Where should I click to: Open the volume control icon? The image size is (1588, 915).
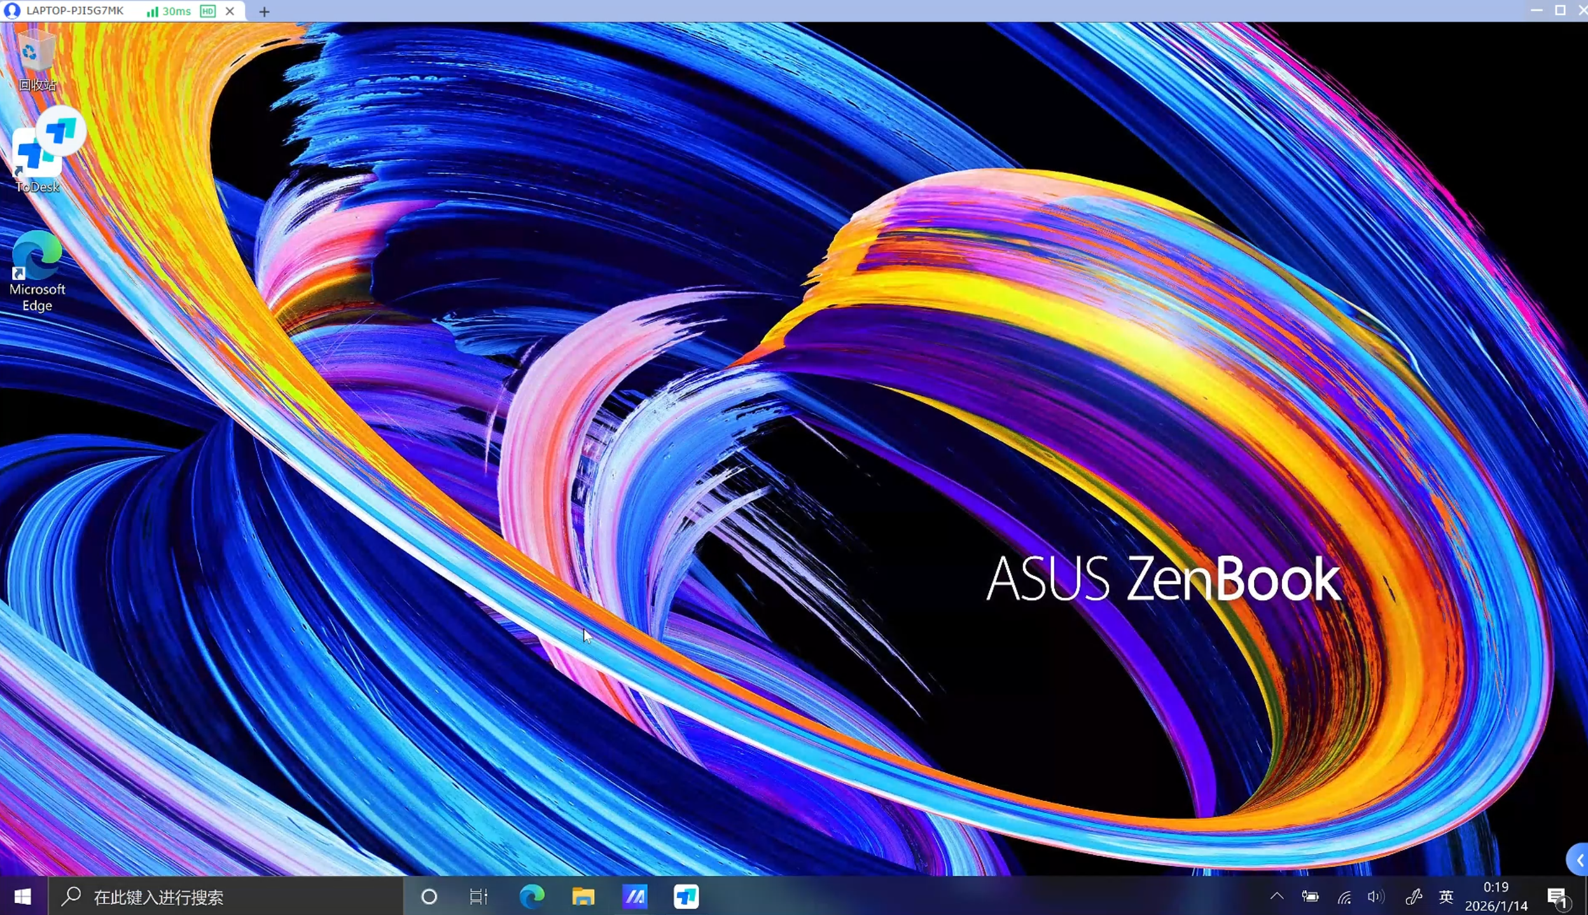pos(1375,897)
